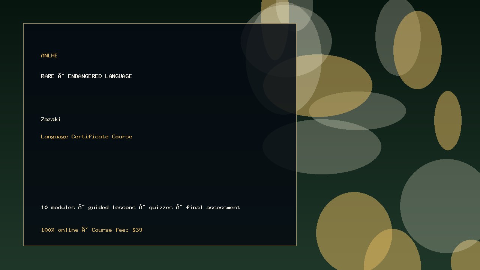The width and height of the screenshot is (480, 270).
Task: Select the 100% online Course fee $39 line
Action: (91, 230)
